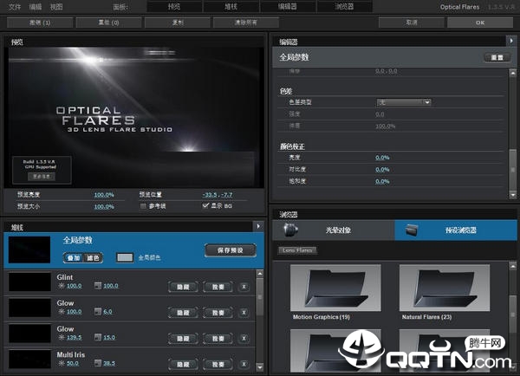Screen dimensions: 520x376
Task: Click the 对比度 value 0.0%
Action: (x=382, y=170)
